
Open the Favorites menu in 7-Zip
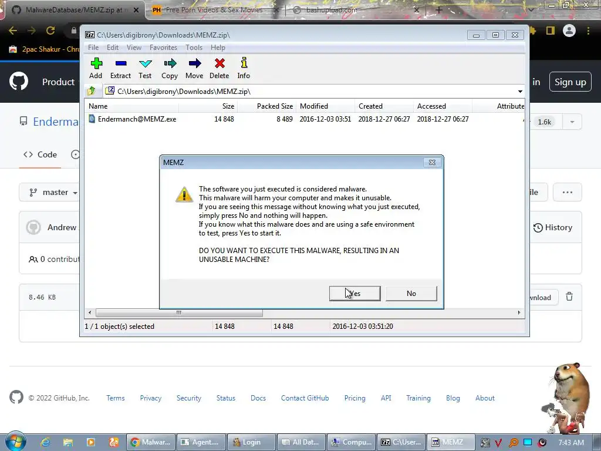163,48
